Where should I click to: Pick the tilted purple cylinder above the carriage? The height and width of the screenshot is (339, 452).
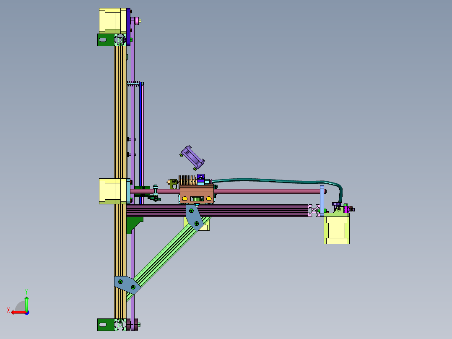(192, 157)
